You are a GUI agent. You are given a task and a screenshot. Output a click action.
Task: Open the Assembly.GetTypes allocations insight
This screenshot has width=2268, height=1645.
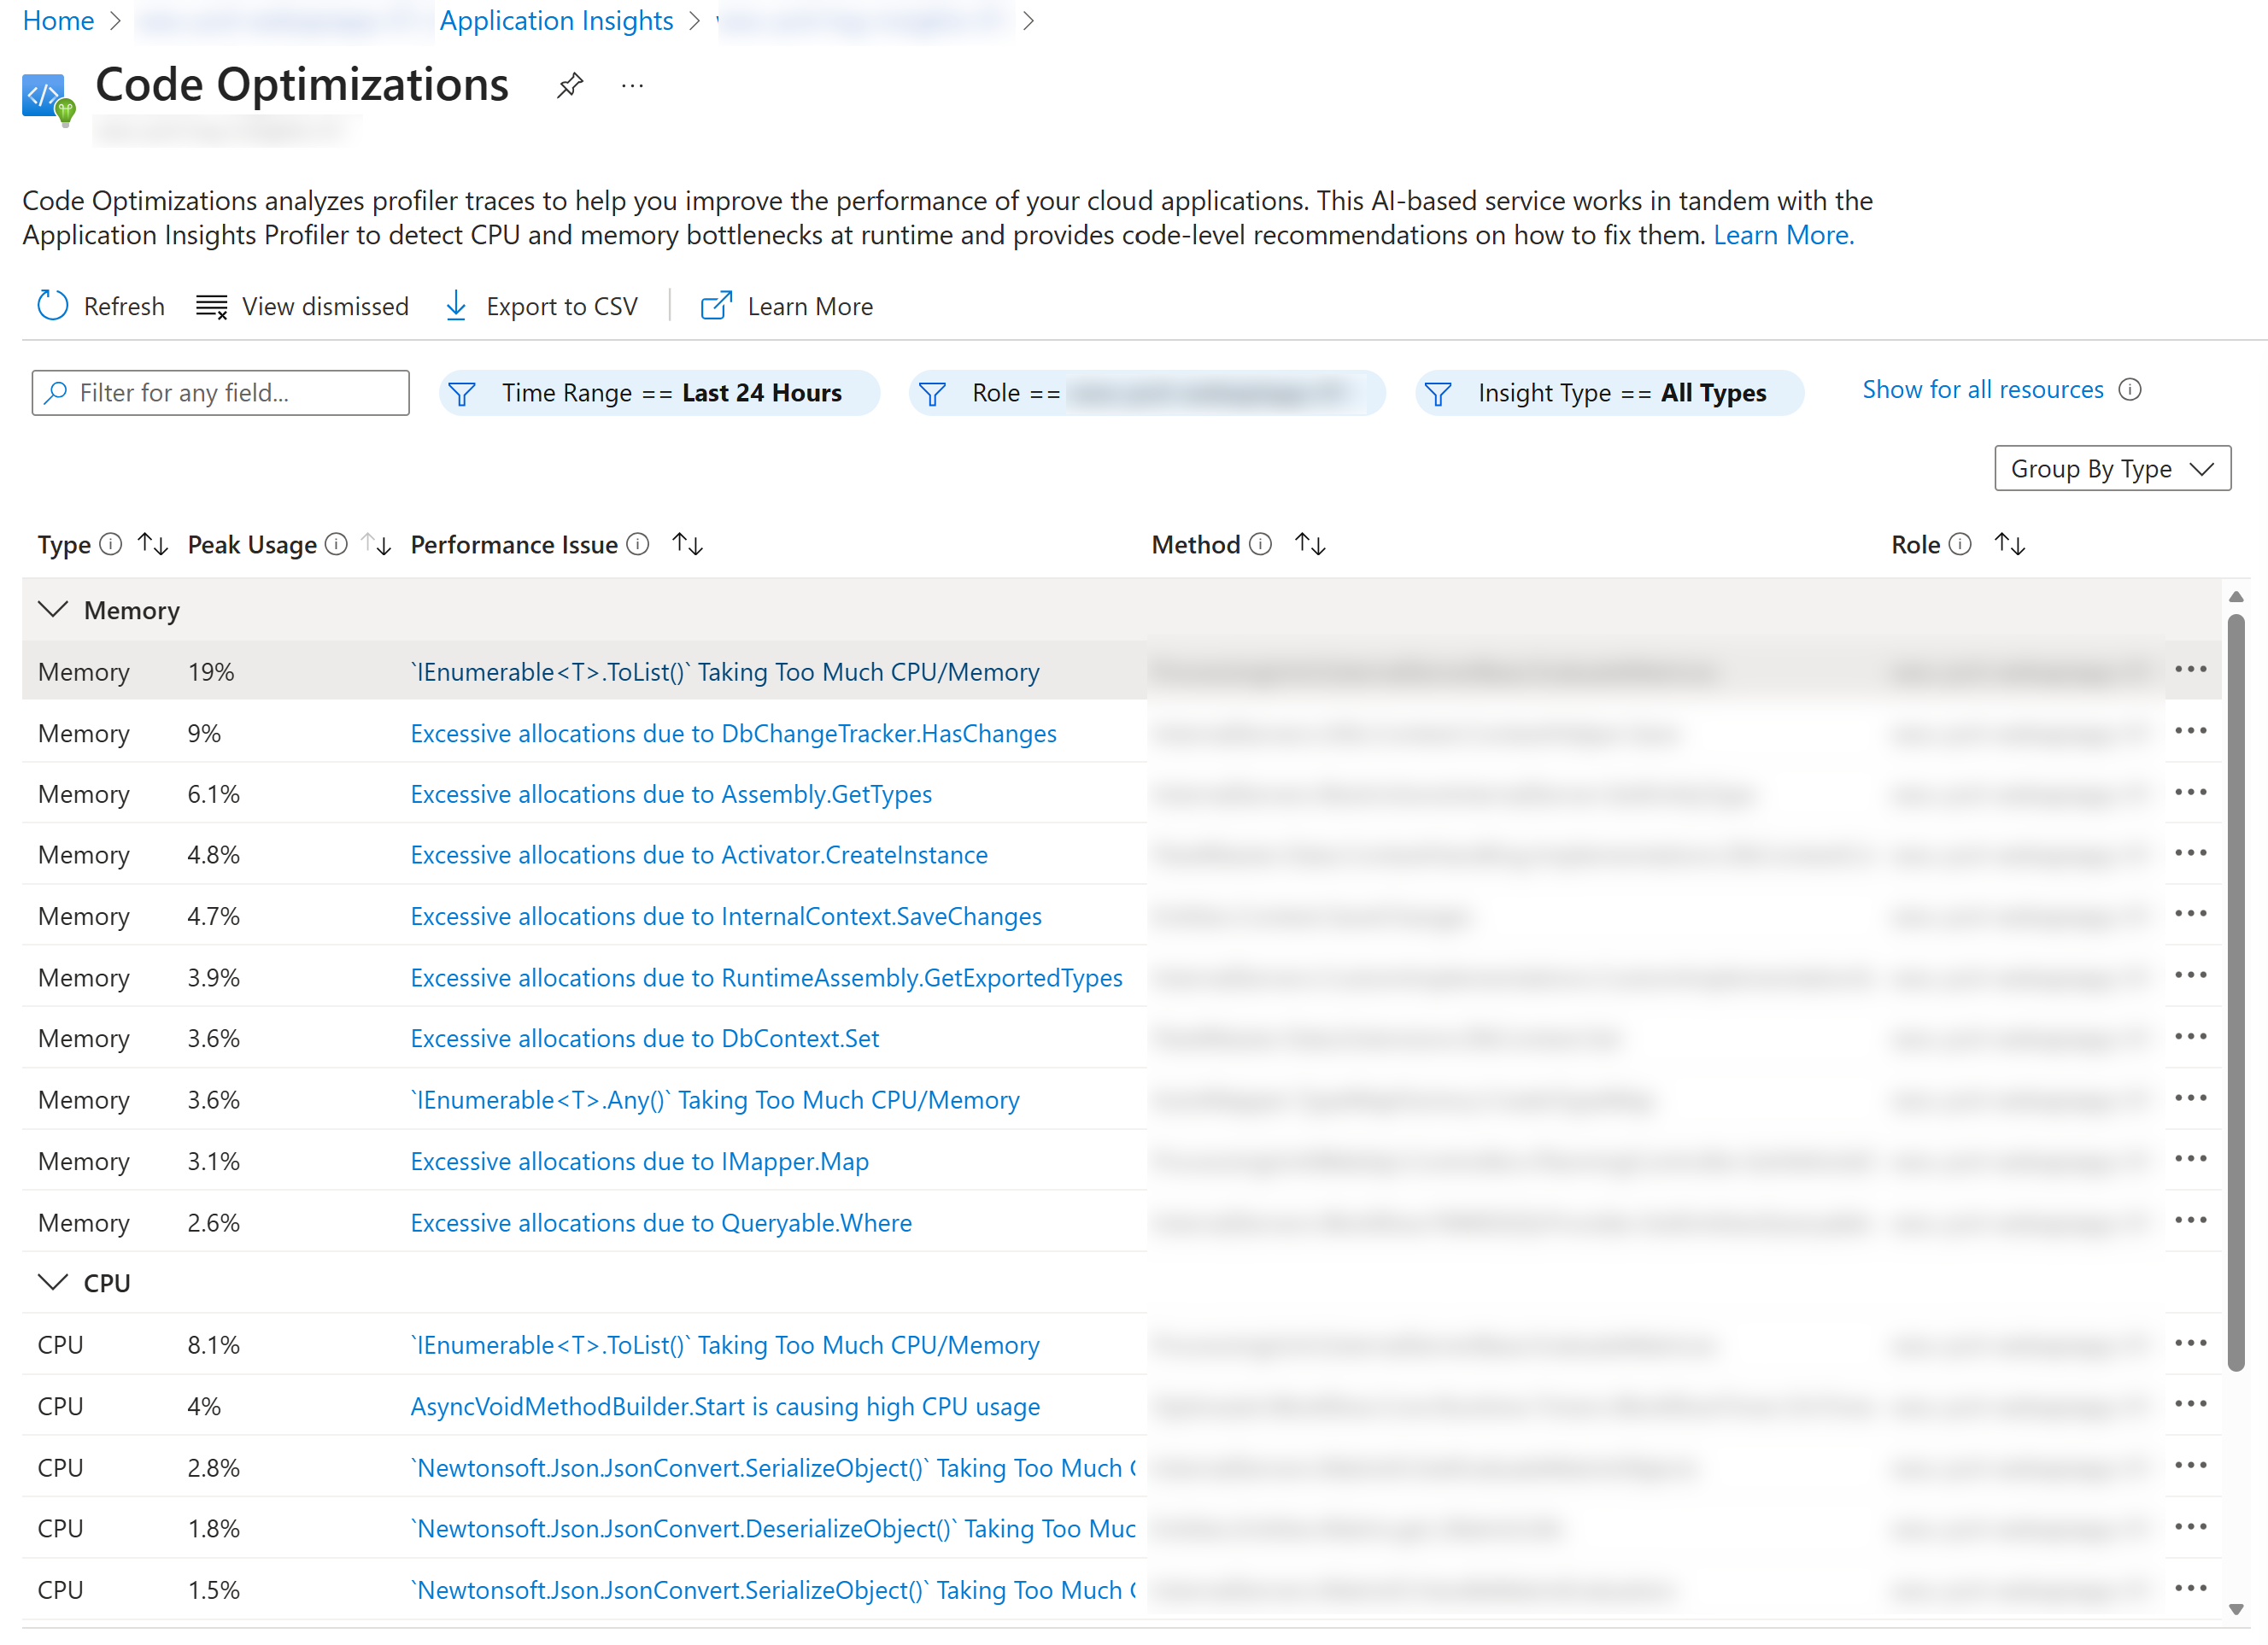coord(671,795)
